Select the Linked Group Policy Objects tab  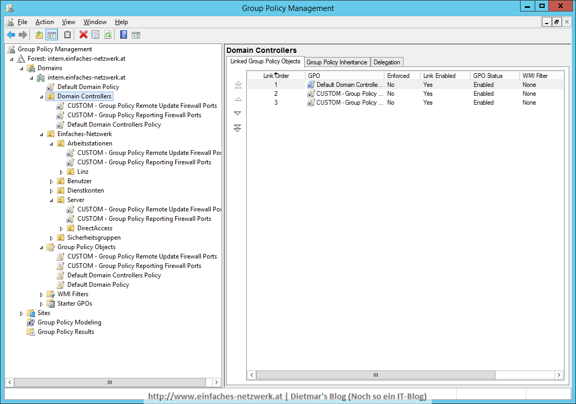point(265,61)
